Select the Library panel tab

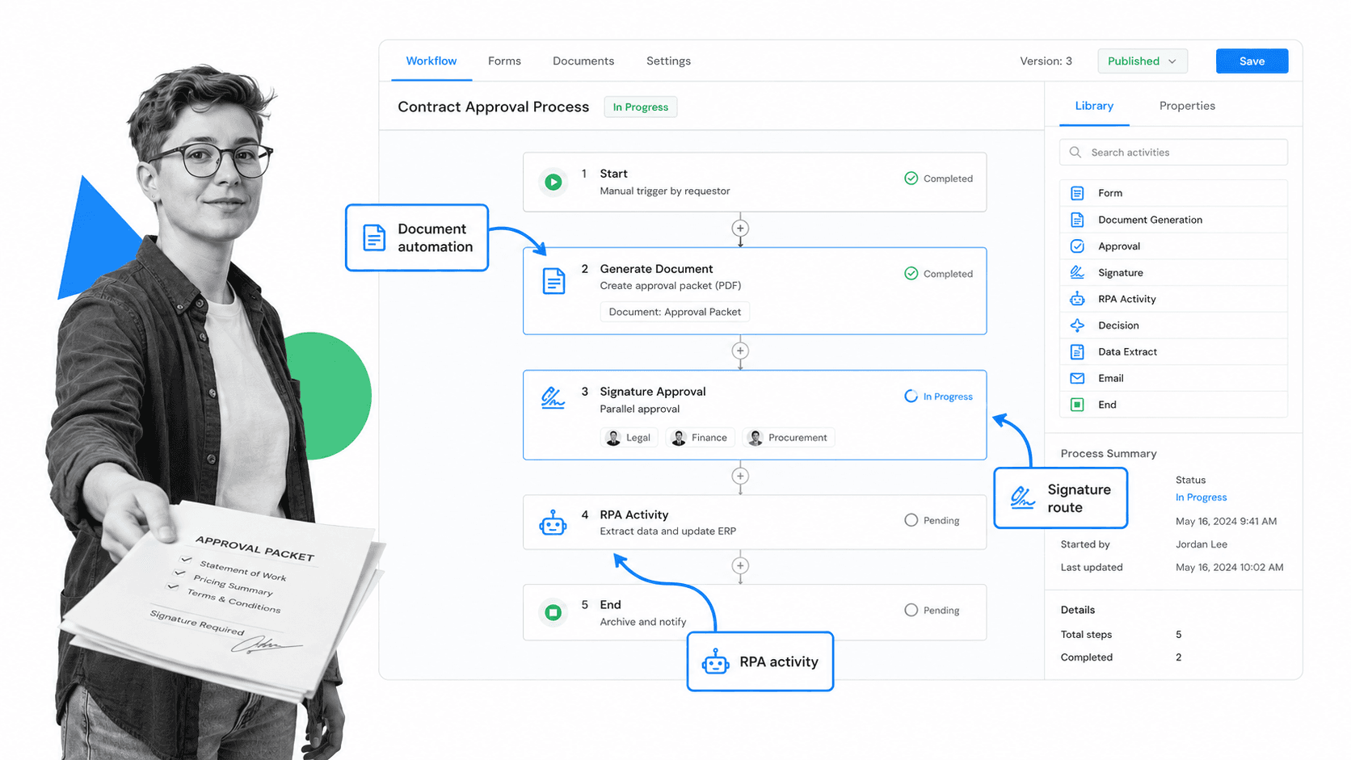coord(1094,106)
